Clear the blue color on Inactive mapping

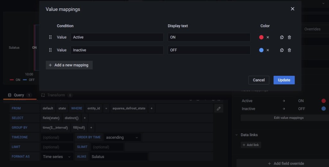(268, 50)
